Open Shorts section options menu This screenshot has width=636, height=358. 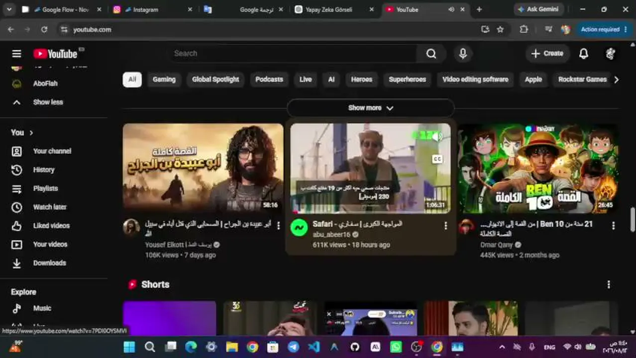608,284
